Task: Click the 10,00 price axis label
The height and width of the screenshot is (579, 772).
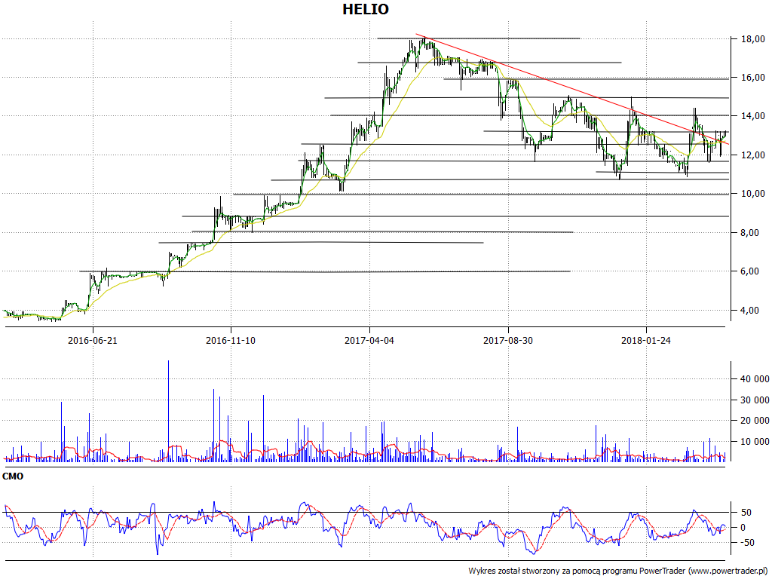Action: 753,194
